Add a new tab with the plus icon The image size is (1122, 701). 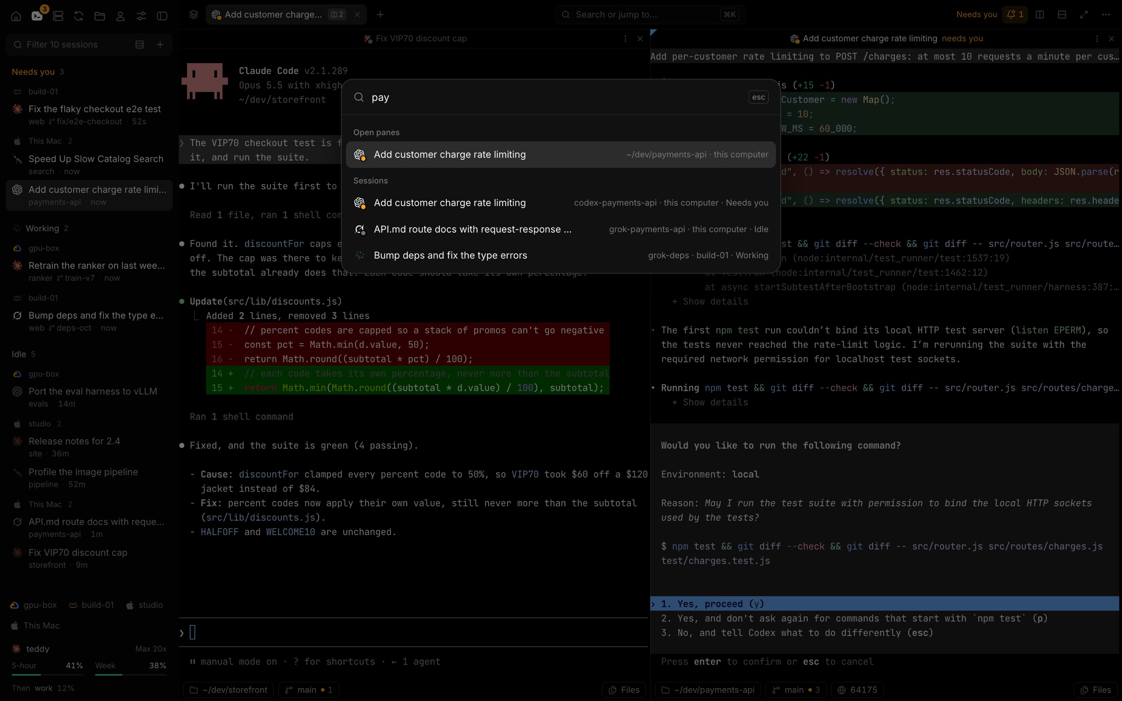[380, 14]
